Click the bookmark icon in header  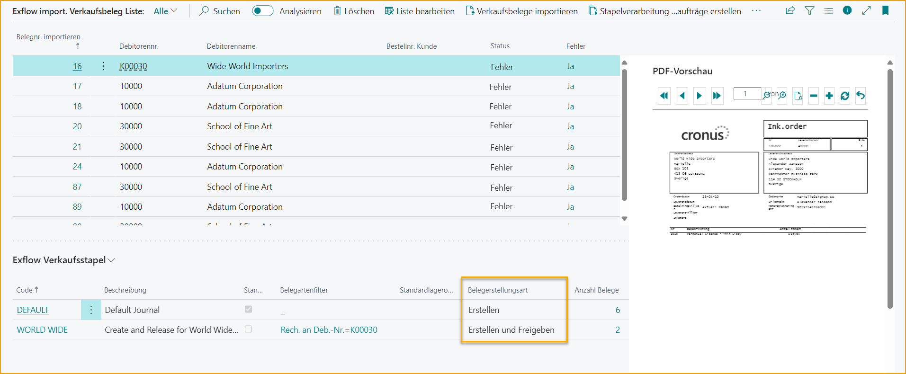(x=885, y=11)
